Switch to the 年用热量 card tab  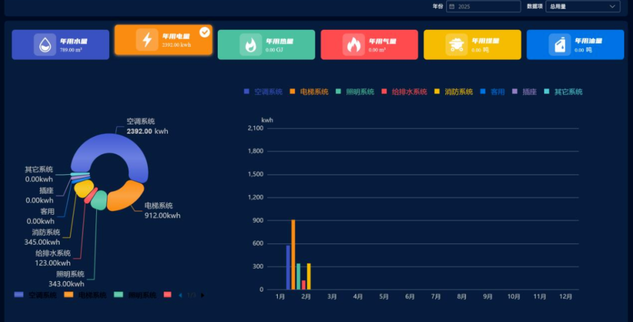click(266, 45)
